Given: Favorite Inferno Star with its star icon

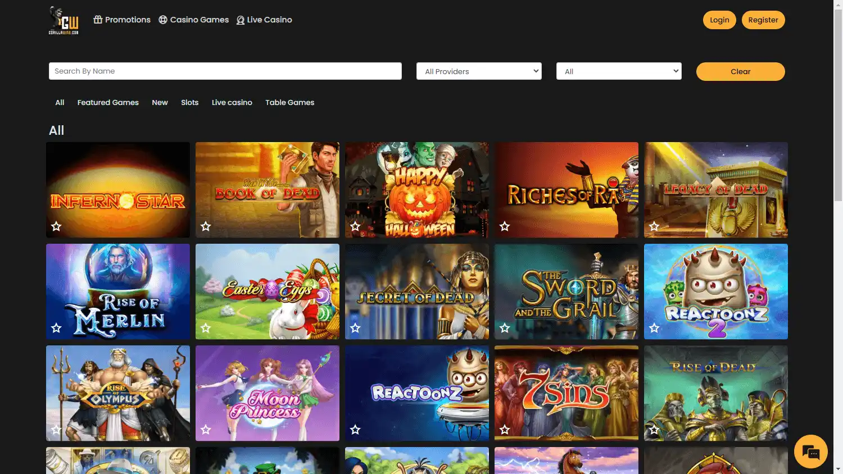Looking at the screenshot, I should (x=56, y=226).
